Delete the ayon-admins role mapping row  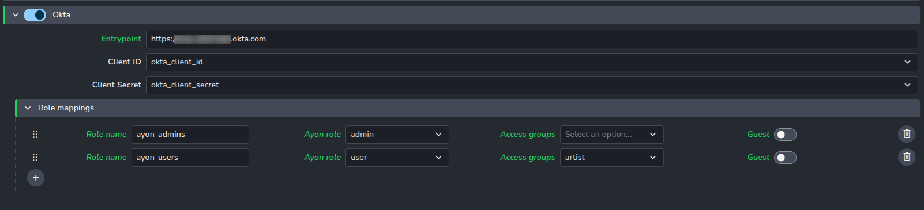click(907, 134)
